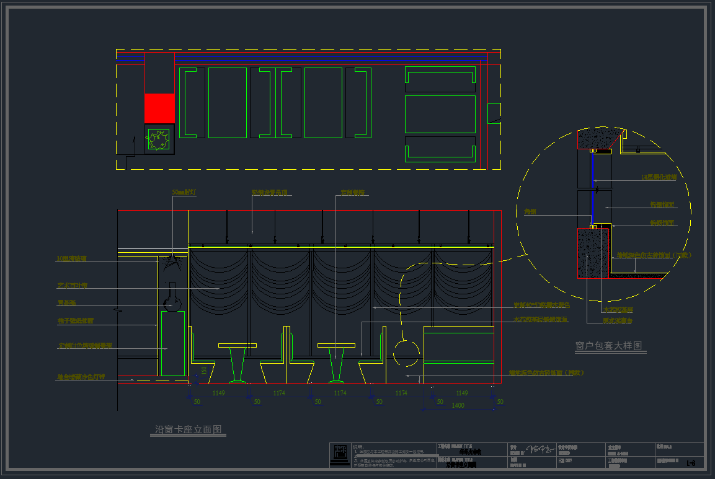
Task: Select the 角钢 label in the detail view
Action: (x=530, y=212)
